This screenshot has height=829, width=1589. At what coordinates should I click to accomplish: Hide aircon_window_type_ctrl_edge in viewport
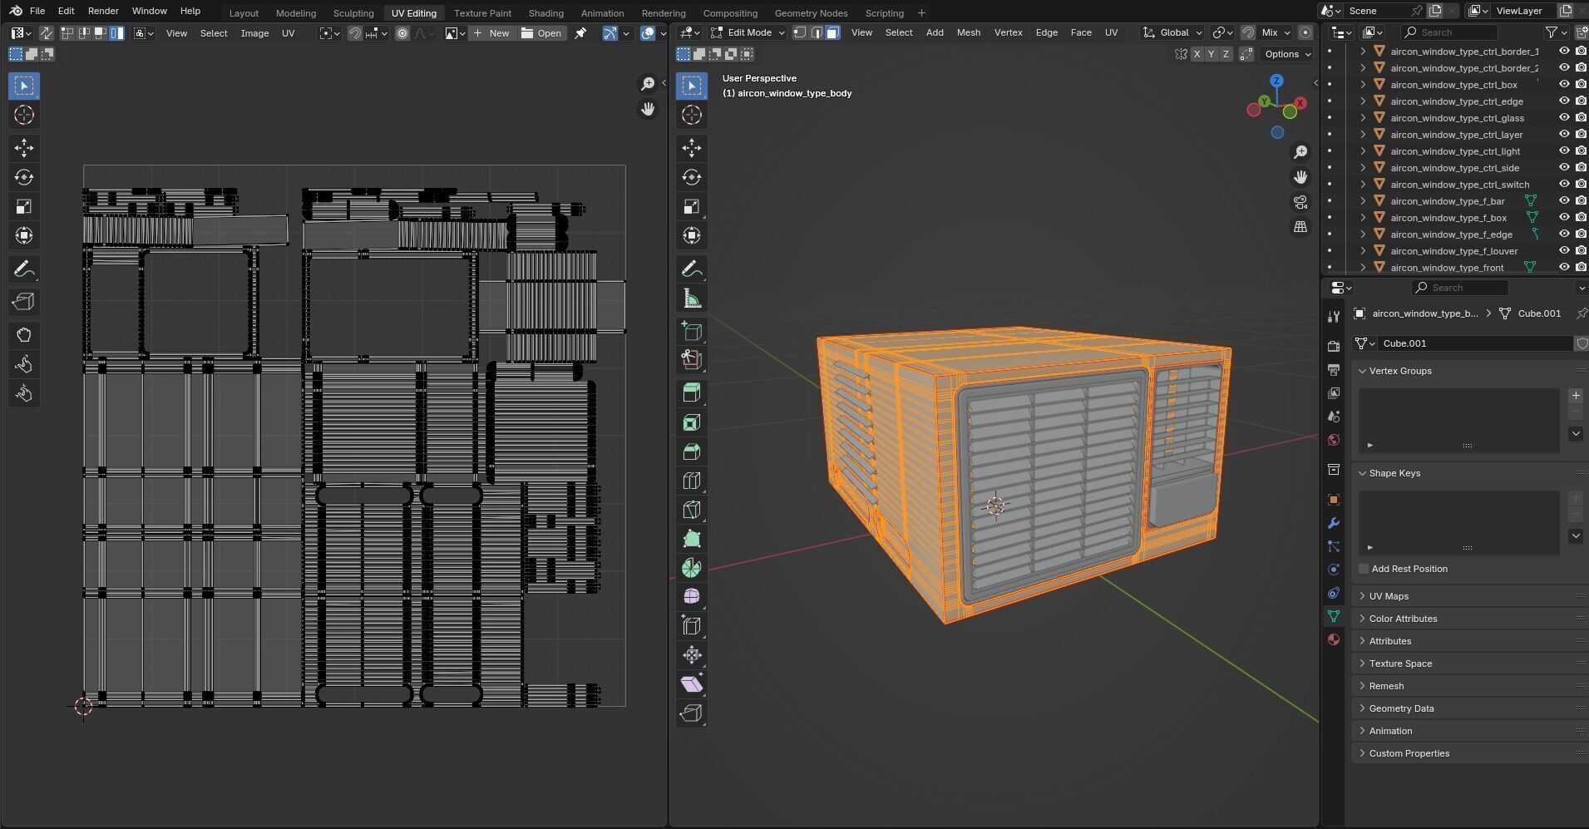tap(1563, 101)
